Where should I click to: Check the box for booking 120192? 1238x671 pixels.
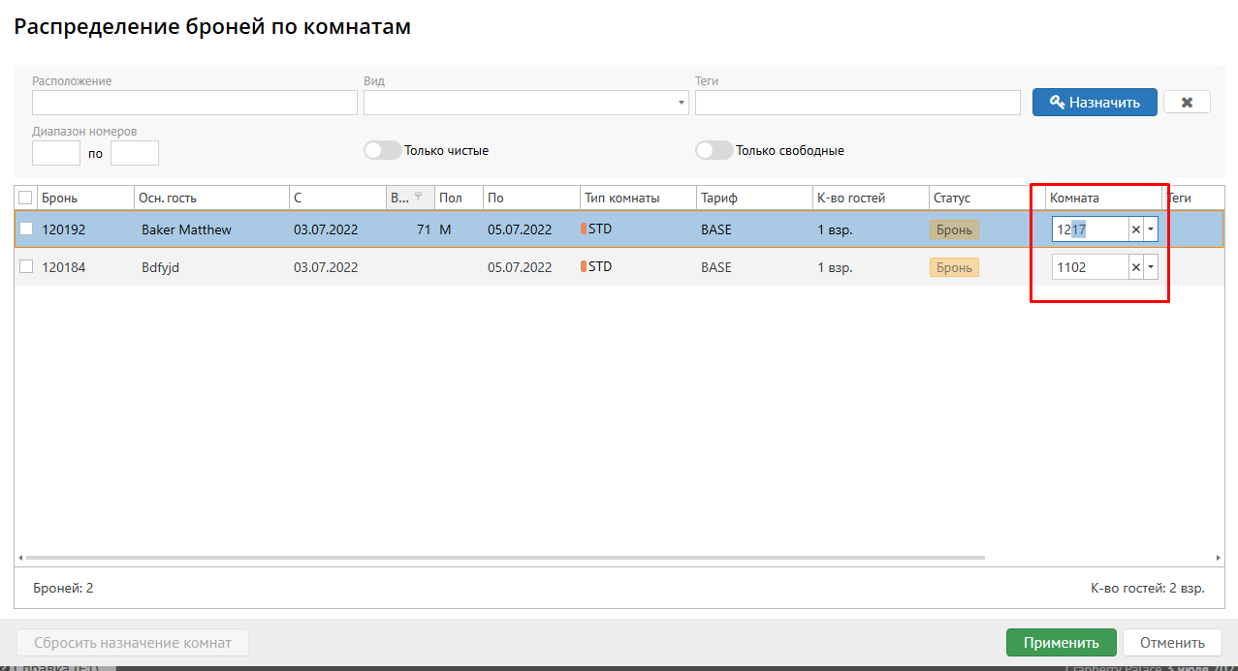coord(26,229)
